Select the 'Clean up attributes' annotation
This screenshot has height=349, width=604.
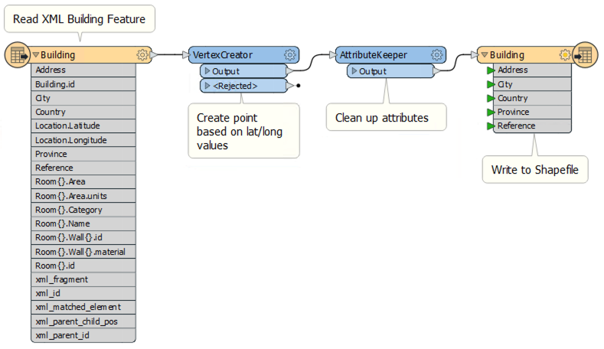pos(381,119)
